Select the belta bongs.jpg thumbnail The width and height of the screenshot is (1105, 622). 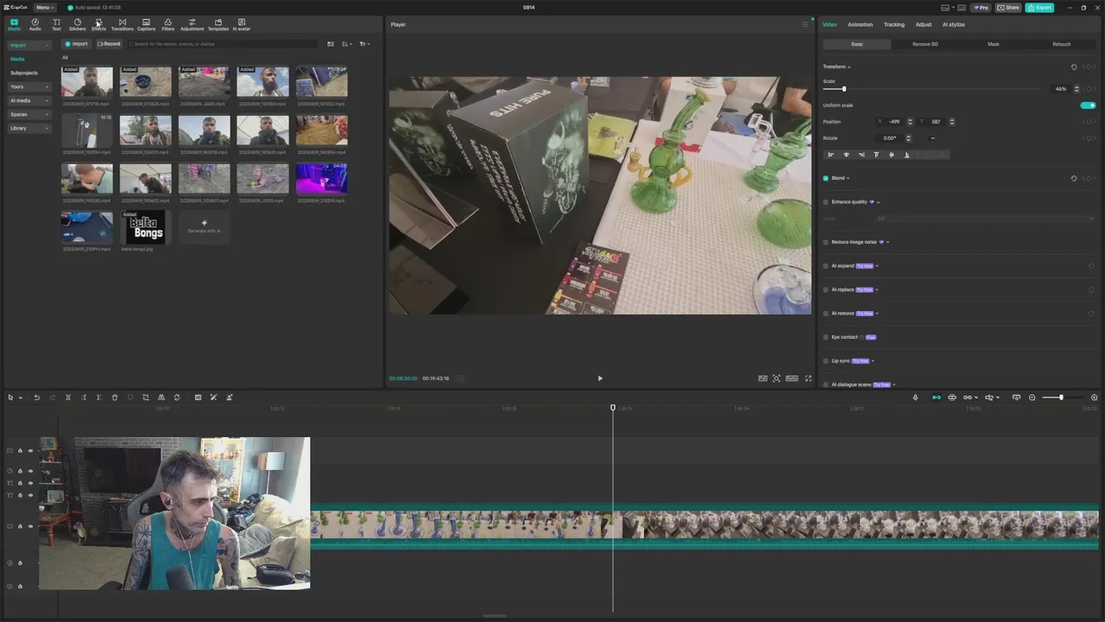point(145,227)
